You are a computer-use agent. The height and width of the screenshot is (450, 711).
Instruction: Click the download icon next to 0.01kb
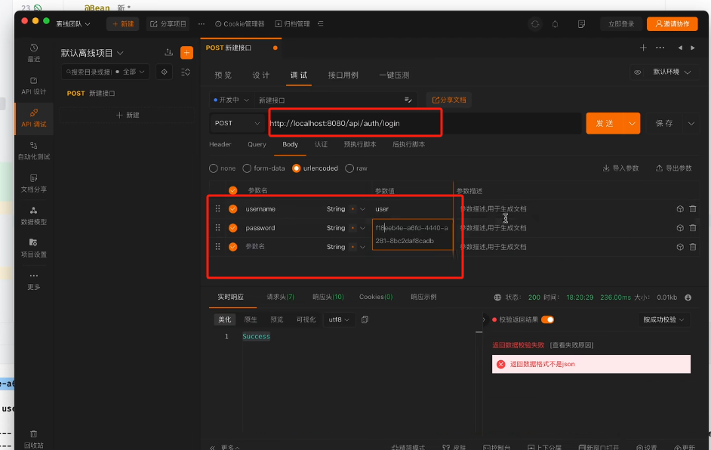688,297
